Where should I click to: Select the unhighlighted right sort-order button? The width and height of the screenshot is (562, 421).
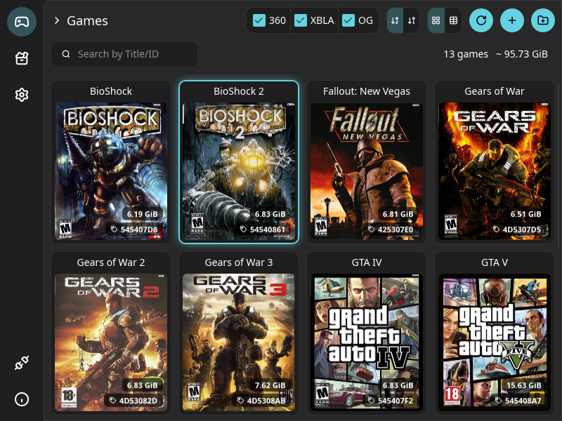click(x=412, y=20)
